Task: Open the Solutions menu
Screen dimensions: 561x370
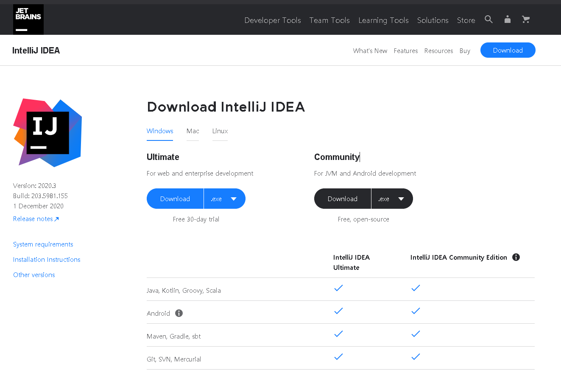Action: coord(433,20)
